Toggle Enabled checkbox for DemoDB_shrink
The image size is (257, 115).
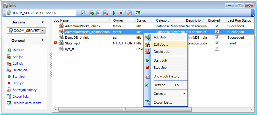pyautogui.click(x=217, y=38)
